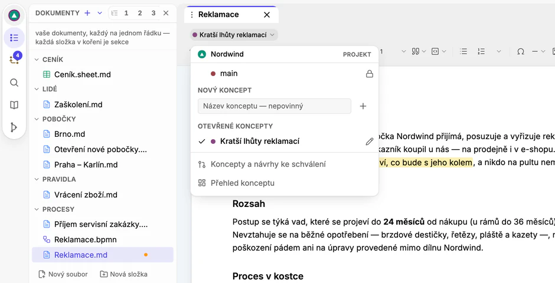Open the Nordwind project avatar in sidebar
This screenshot has height=283, width=555.
pos(14,15)
